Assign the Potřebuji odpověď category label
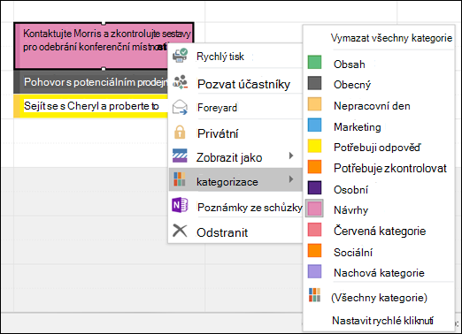Screen dimensions: 462x334 tap(377, 148)
